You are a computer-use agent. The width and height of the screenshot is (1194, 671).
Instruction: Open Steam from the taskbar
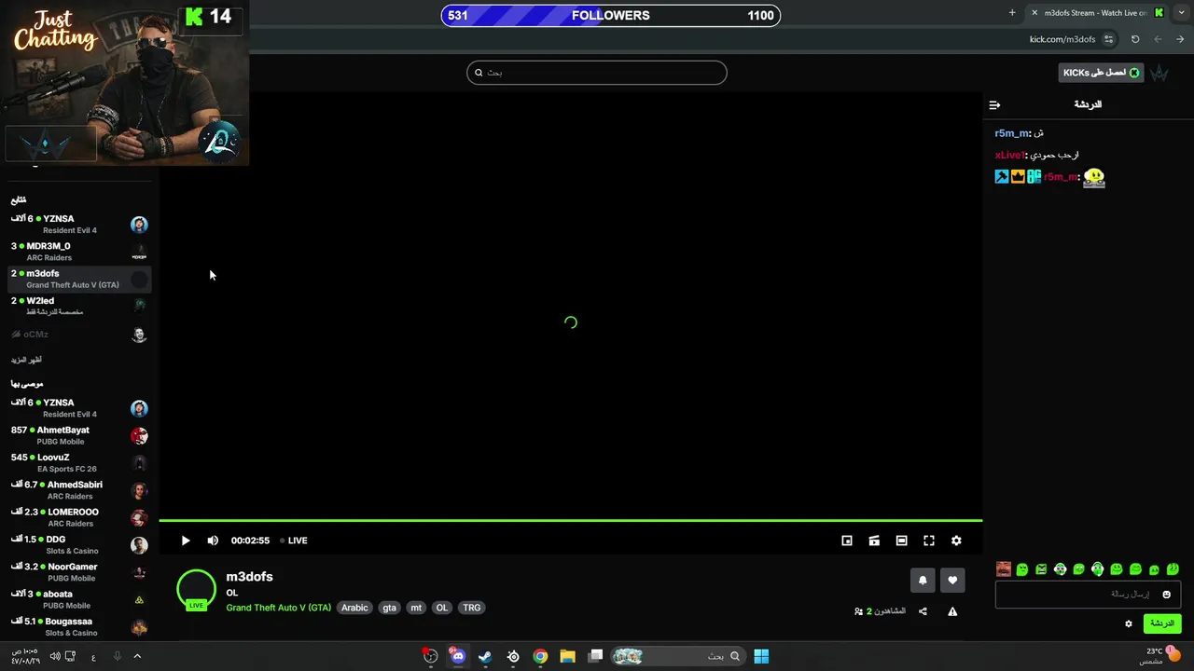click(x=485, y=656)
